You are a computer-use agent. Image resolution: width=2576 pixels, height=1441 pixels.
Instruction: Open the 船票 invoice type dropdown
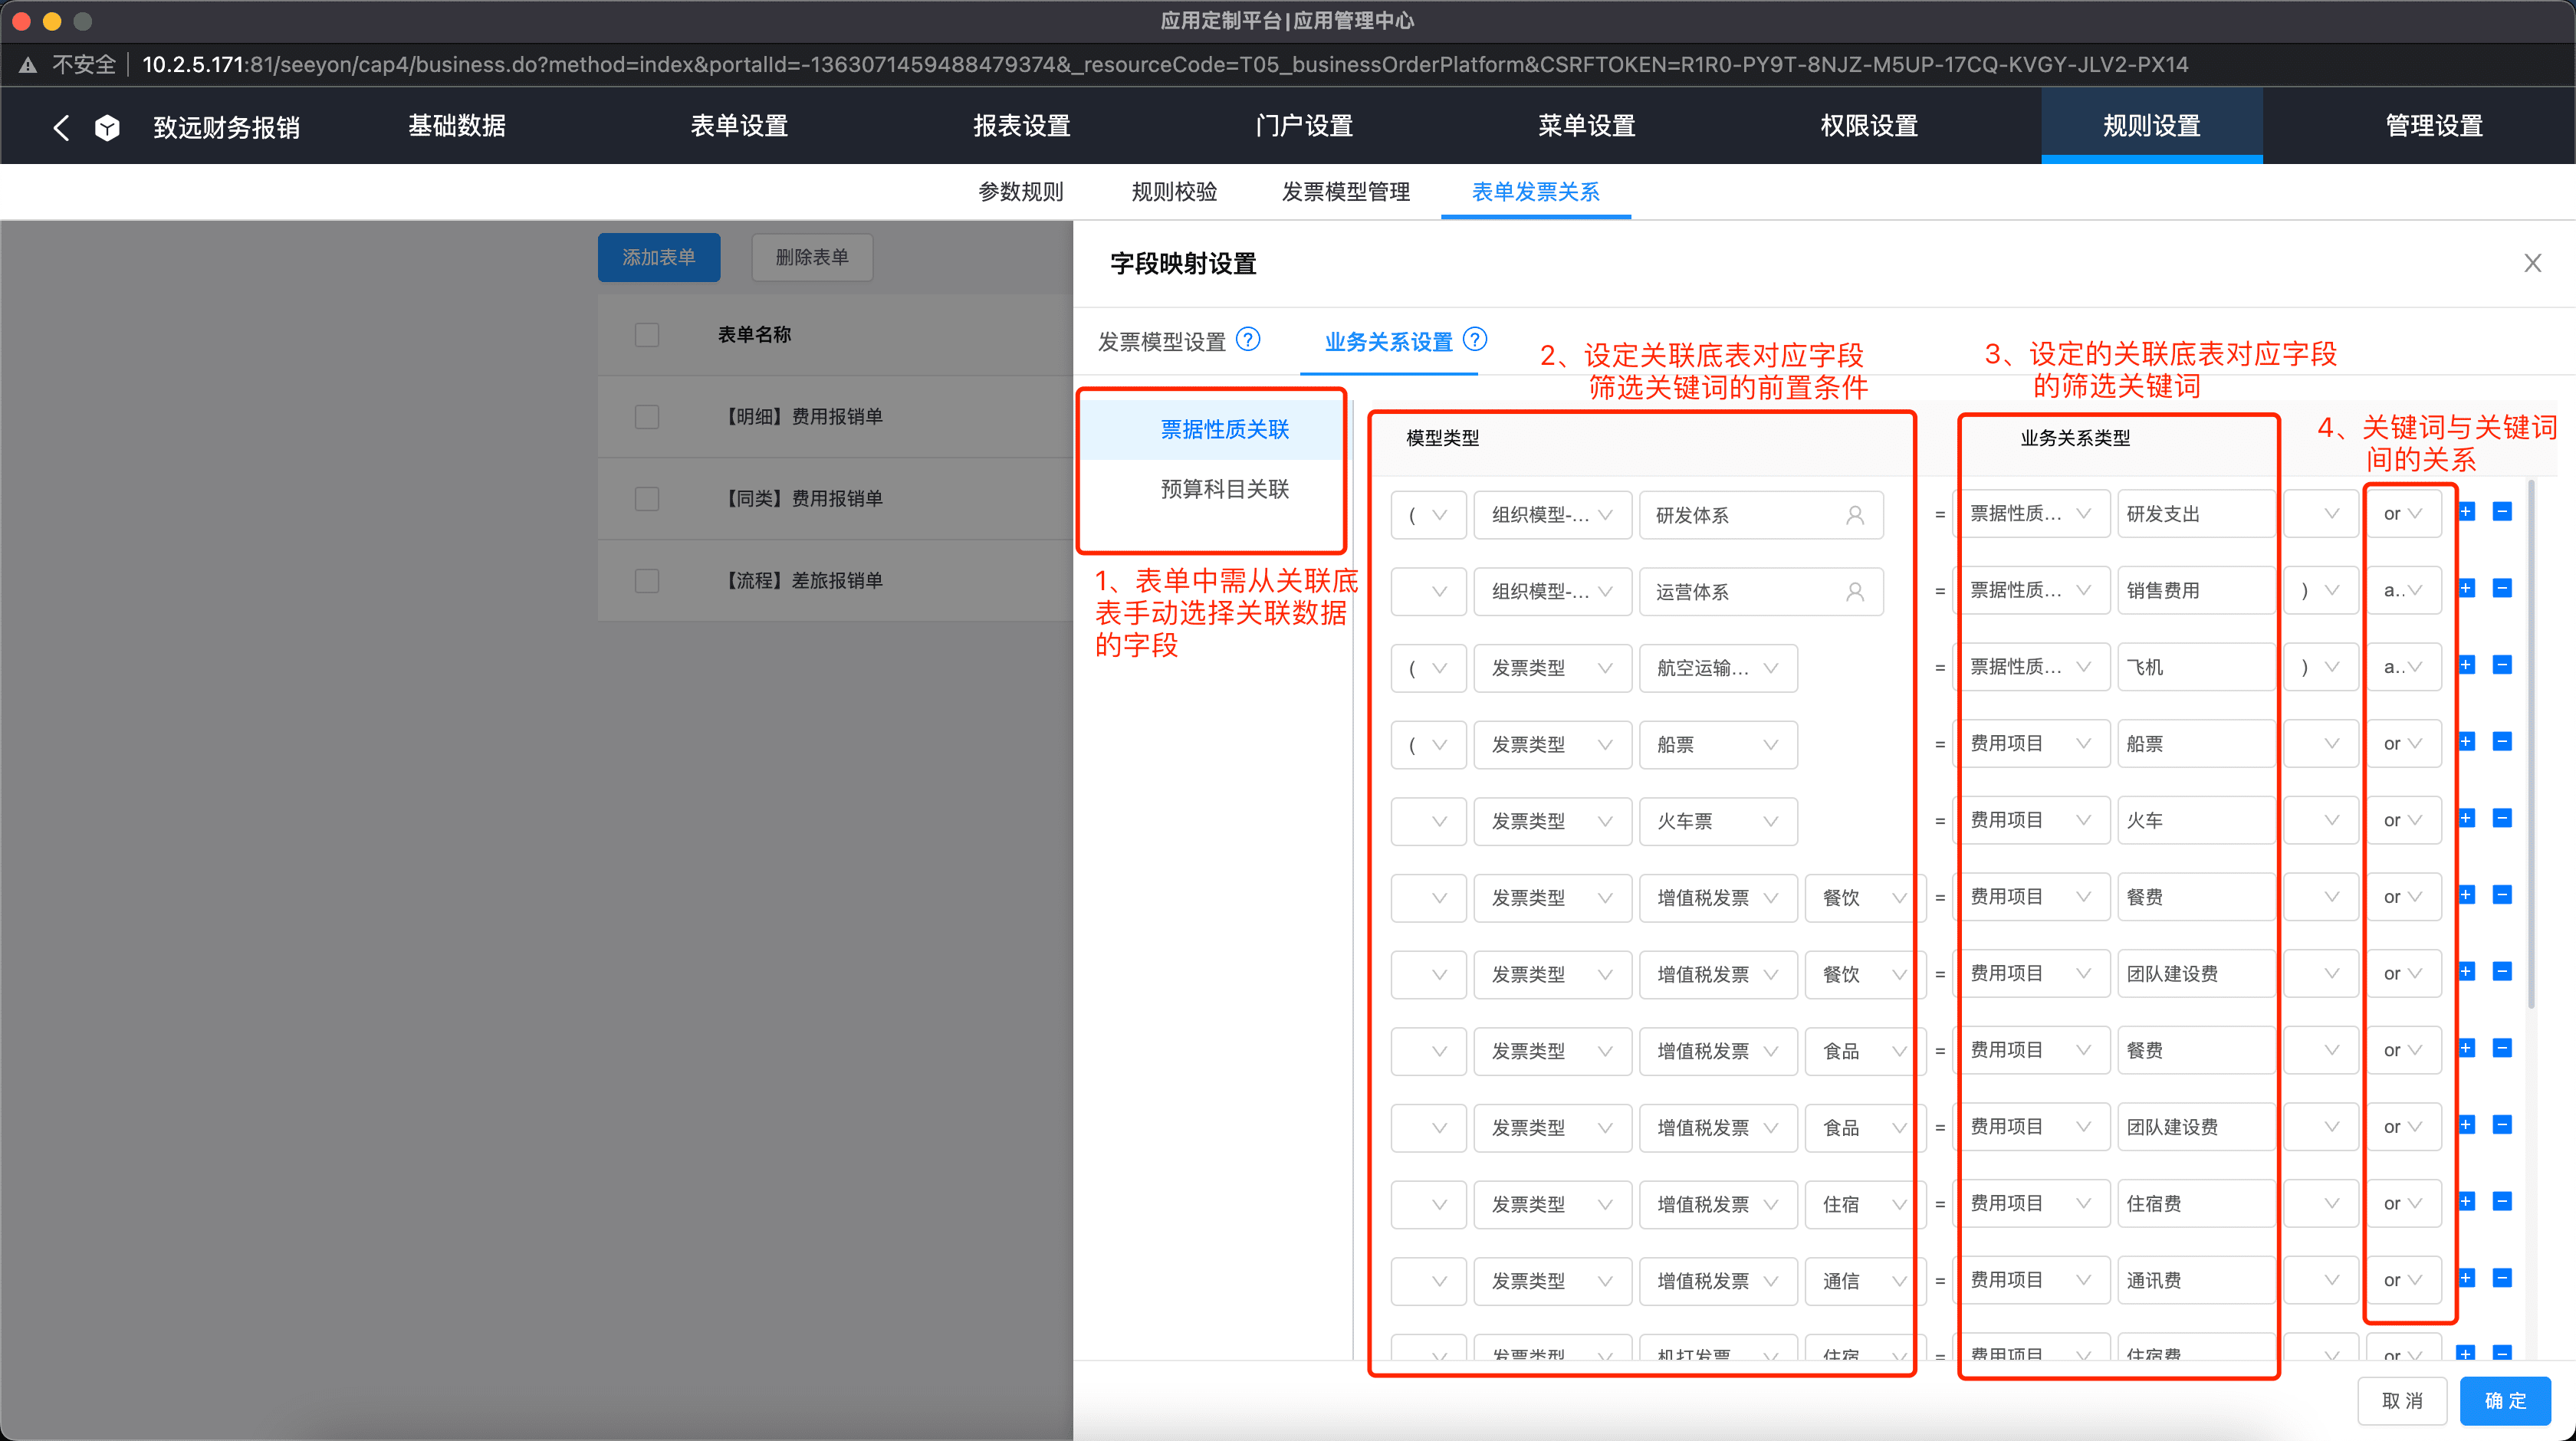coord(1718,745)
